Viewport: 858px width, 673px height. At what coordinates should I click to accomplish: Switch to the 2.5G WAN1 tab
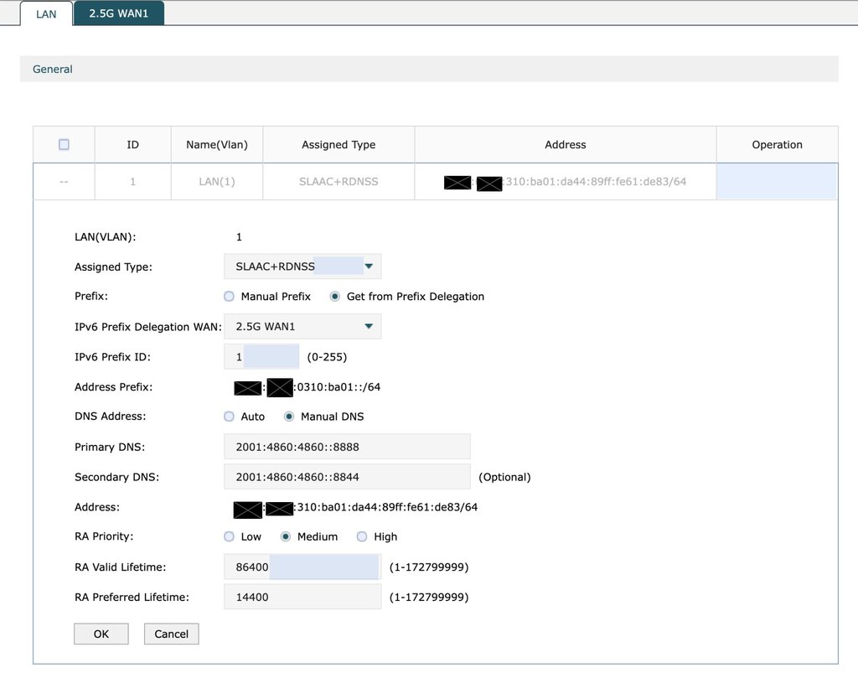coord(118,13)
